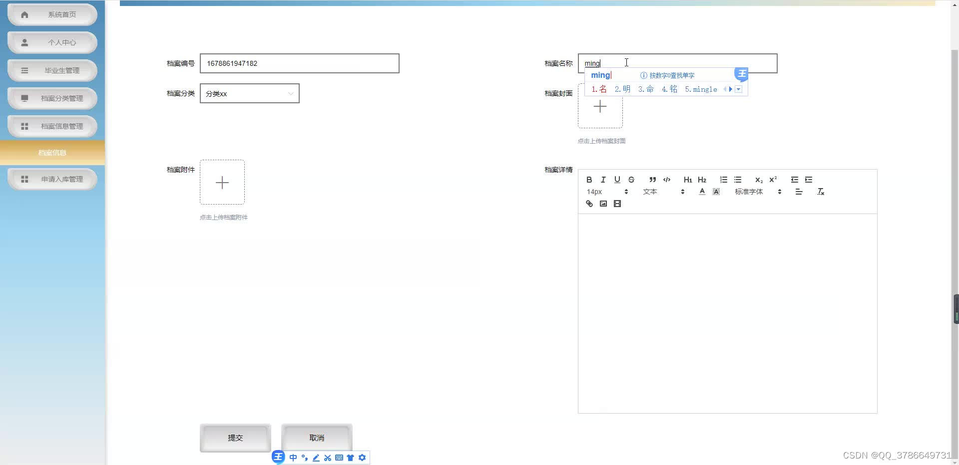
Task: Select the 档案信息 submenu item
Action: [x=52, y=153]
